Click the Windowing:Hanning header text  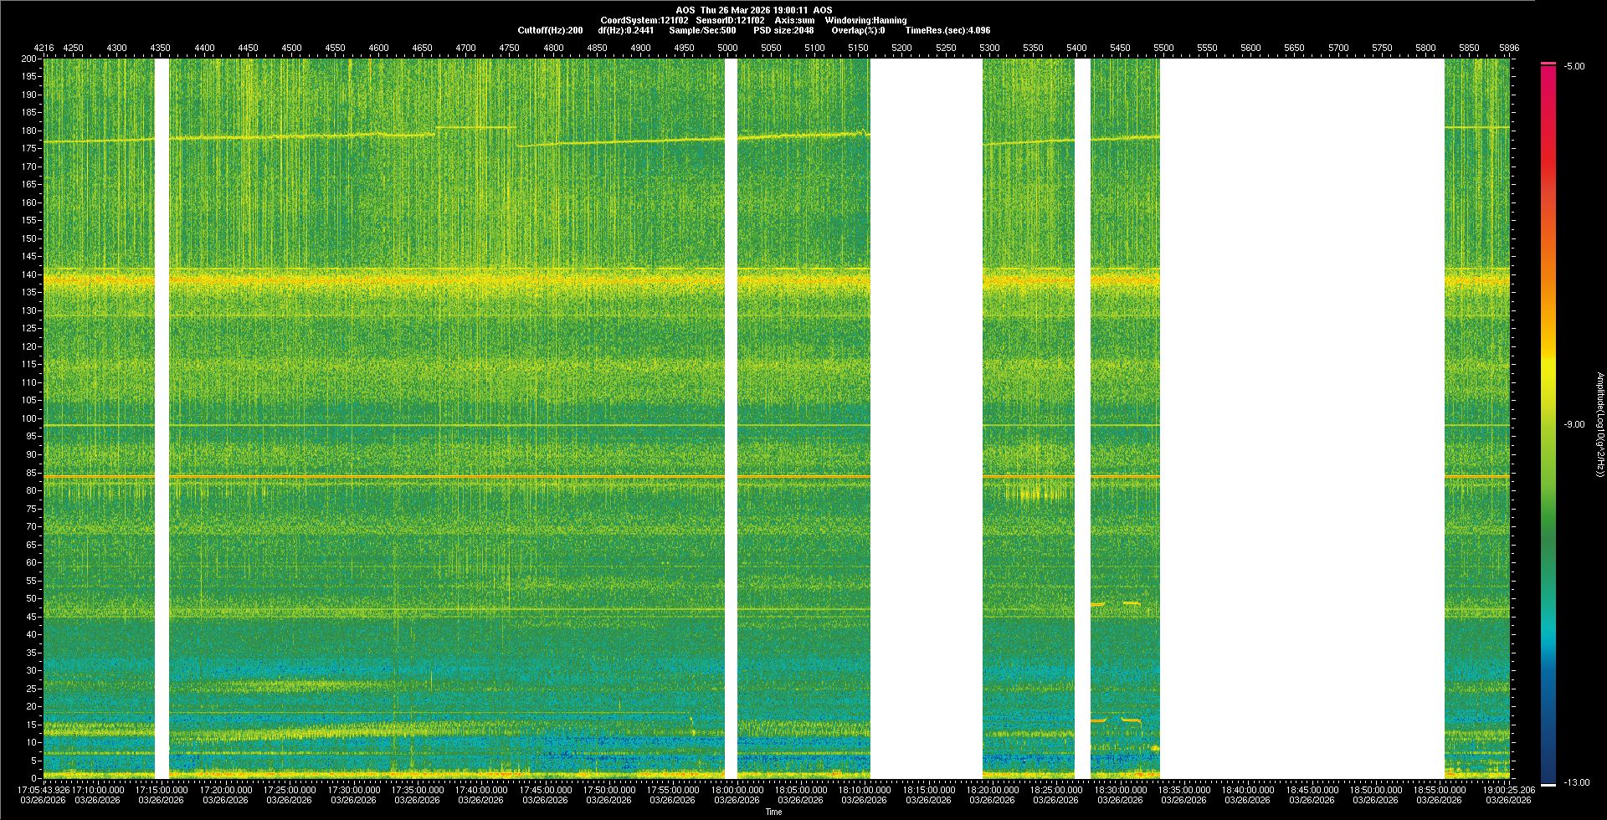pos(865,20)
